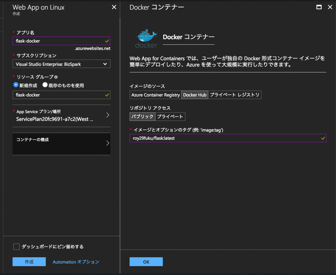Viewport: 336px width, 275px height.
Task: Click the resource group name field flask-docker
Action: coord(61,95)
